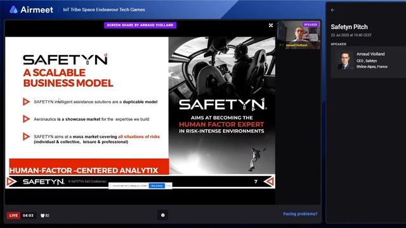Click the Aeronautics showcase market bullet
This screenshot has height=228, width=406.
(91, 119)
